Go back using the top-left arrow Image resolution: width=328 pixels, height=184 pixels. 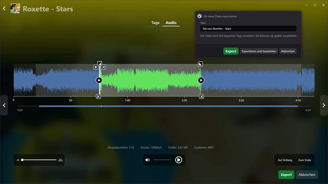4,8
